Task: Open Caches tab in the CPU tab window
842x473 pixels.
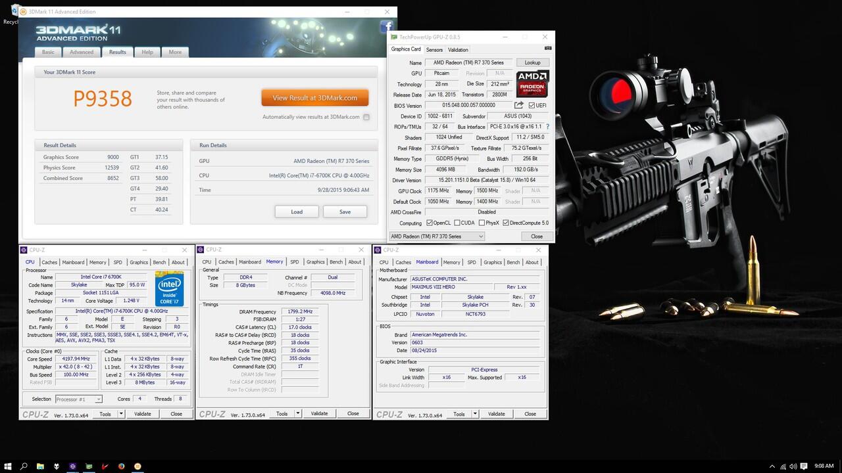Action: 49,262
